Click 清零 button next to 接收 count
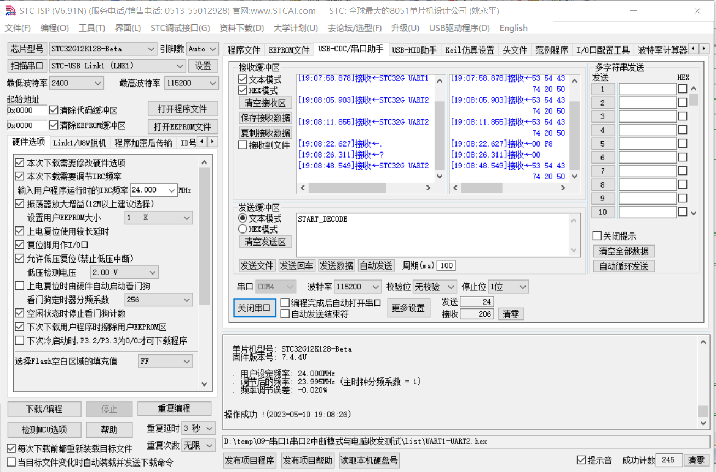Viewport: 716px width, 472px height. (511, 314)
